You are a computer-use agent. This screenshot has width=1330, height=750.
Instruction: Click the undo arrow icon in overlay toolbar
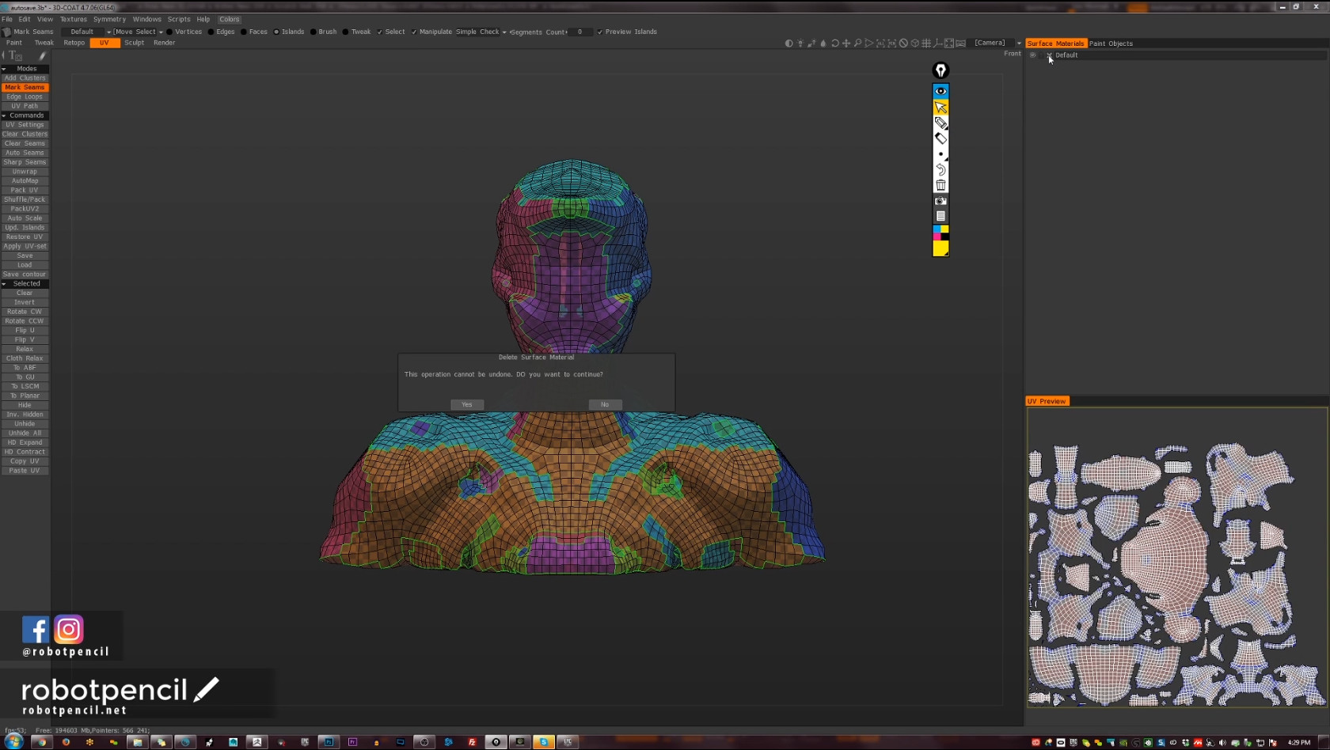point(940,169)
